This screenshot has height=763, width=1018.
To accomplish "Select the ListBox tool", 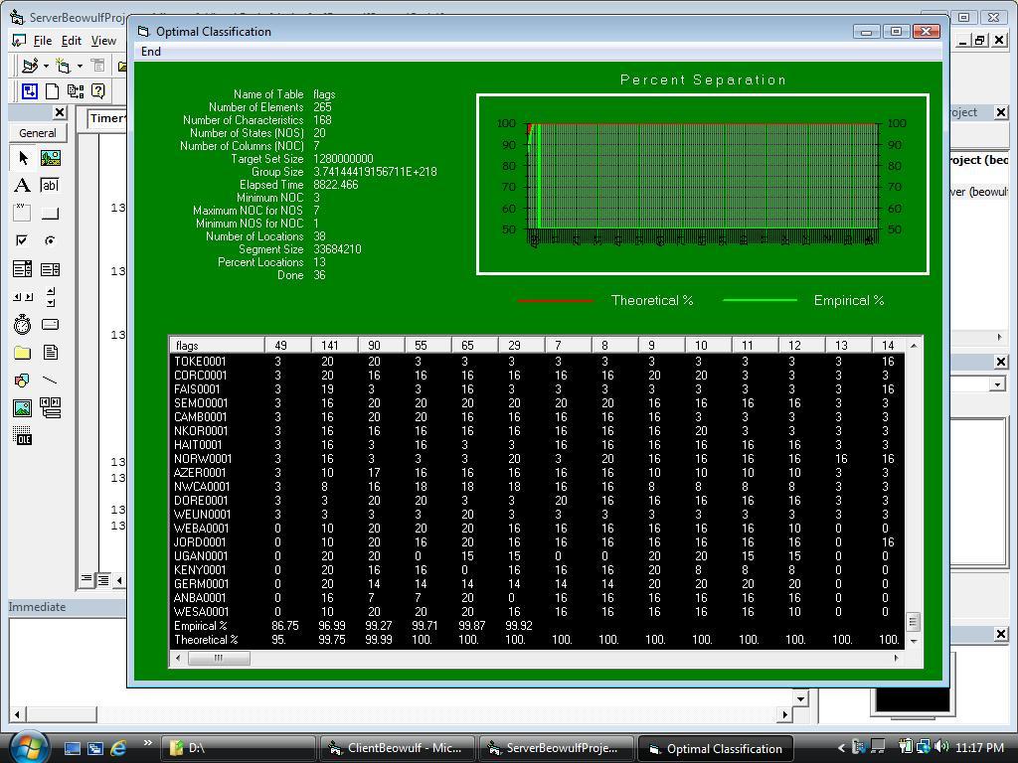I will pyautogui.click(x=50, y=268).
